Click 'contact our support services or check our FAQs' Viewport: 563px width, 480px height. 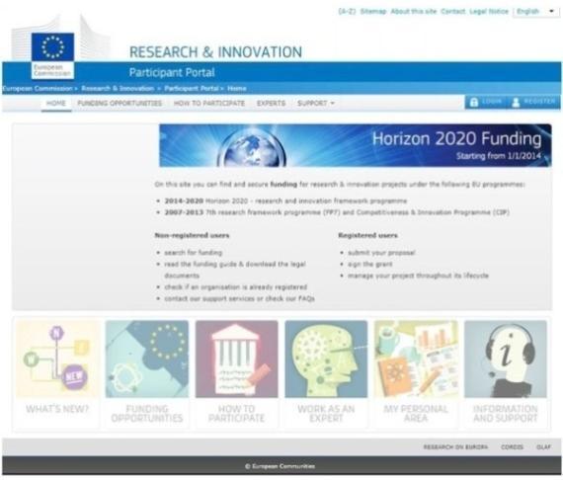[239, 298]
